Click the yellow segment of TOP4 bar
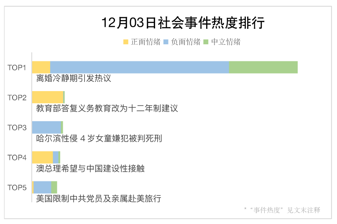Screen dimensions: 337x224 pos(43,157)
